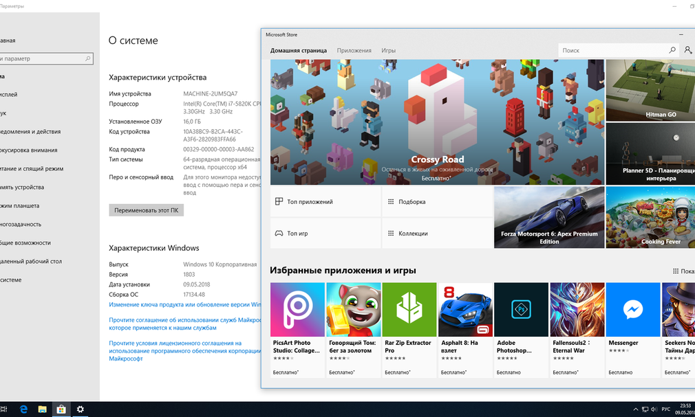Click the install date 09.05.2018
Image resolution: width=695 pixels, height=417 pixels.
click(x=196, y=284)
